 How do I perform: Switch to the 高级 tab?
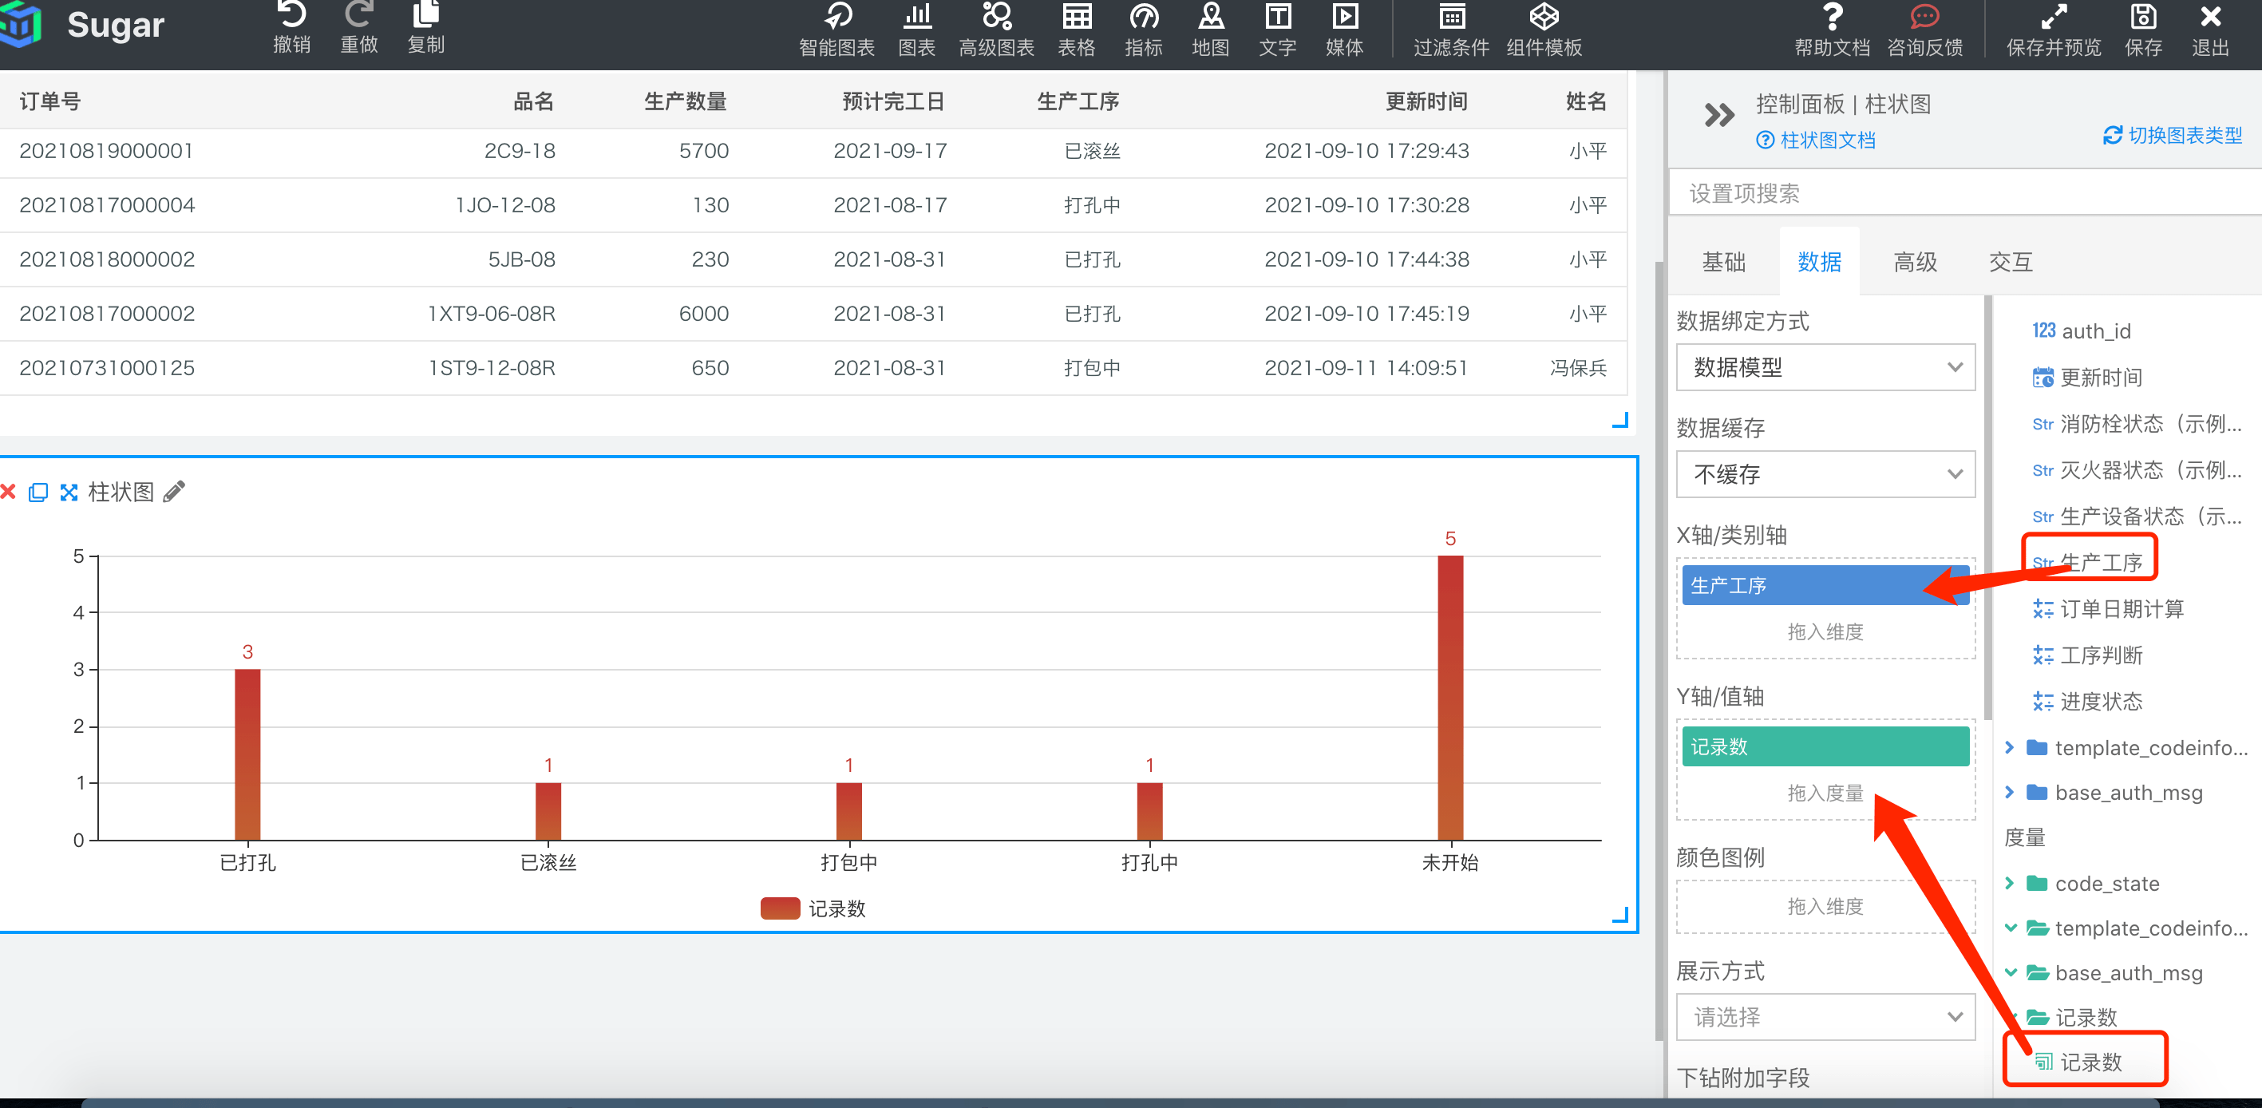click(1914, 262)
